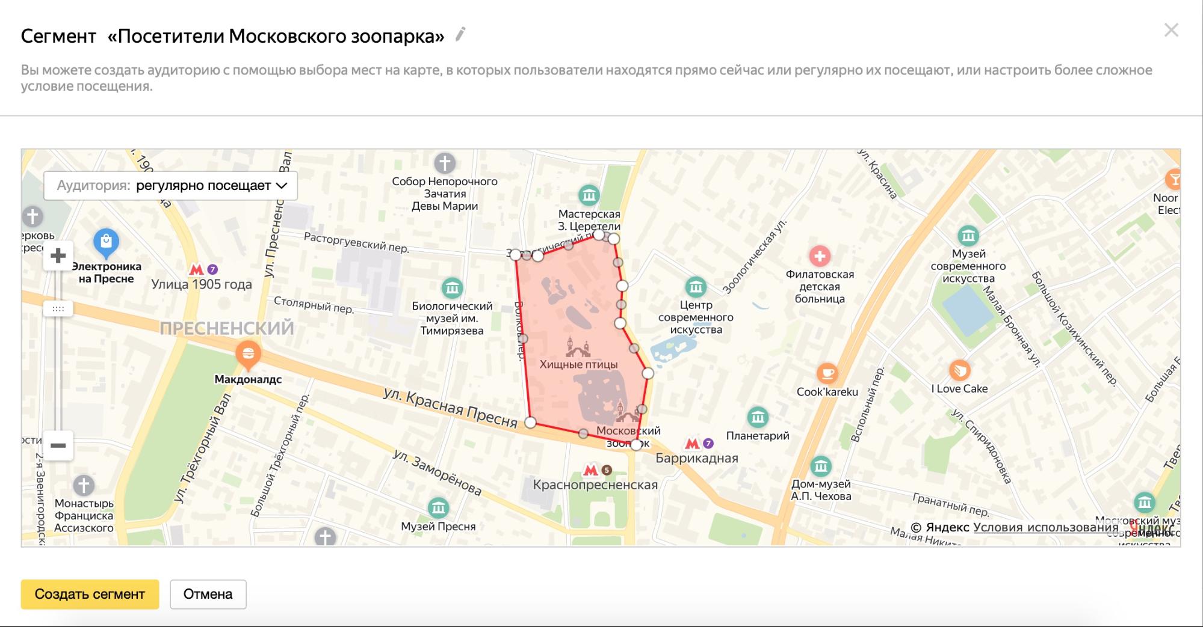Click Столярный пер. street label
The height and width of the screenshot is (627, 1203).
pos(314,305)
